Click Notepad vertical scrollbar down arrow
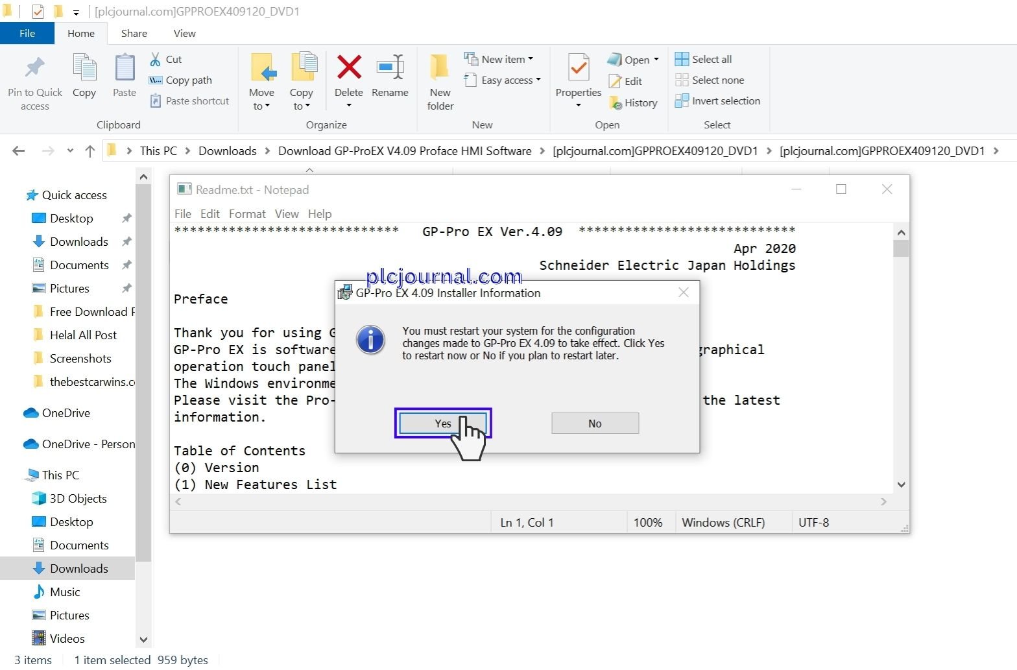The width and height of the screenshot is (1017, 670). pos(901,485)
